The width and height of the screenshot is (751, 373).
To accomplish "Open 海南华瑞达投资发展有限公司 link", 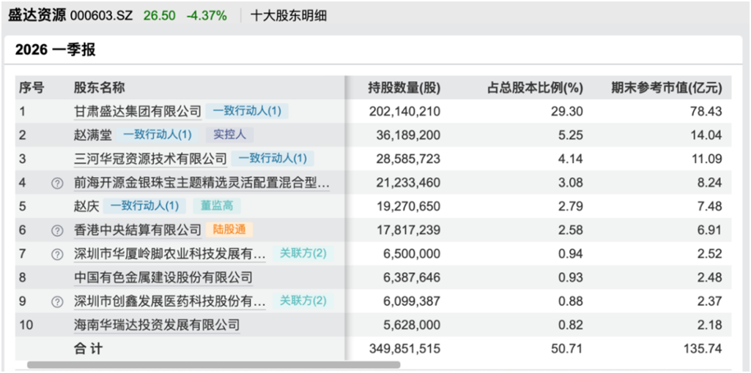I will (x=157, y=325).
